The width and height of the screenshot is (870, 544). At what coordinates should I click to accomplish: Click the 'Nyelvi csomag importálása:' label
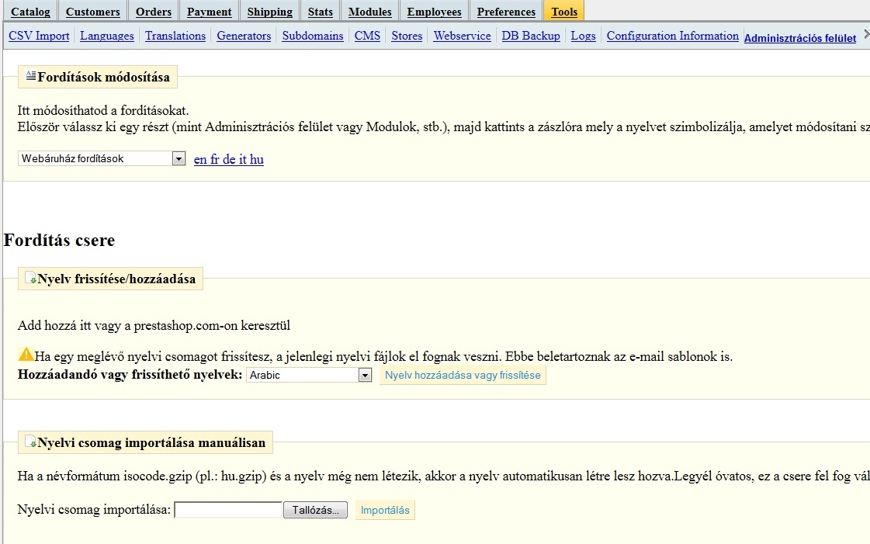tap(95, 509)
